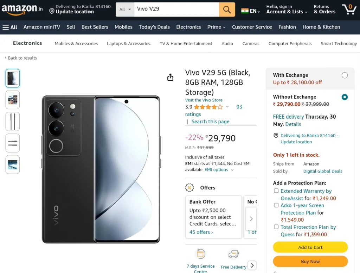
Task: Expand EMI options chevron
Action: coord(232,170)
